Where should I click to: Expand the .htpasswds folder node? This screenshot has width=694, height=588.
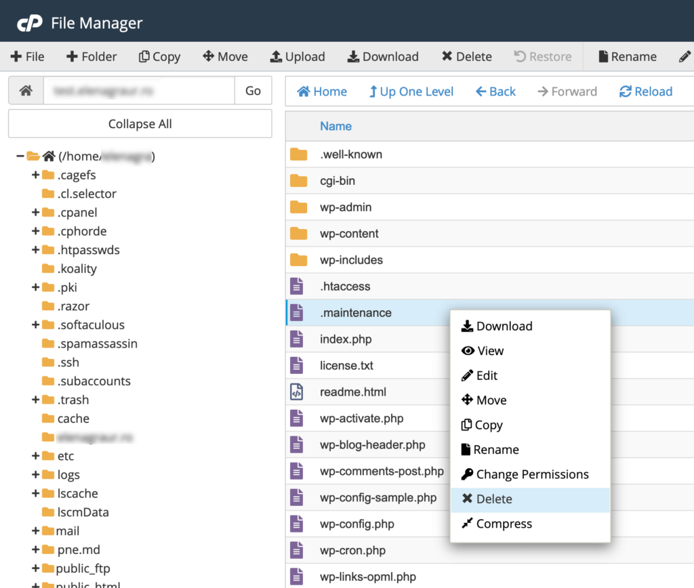point(35,250)
